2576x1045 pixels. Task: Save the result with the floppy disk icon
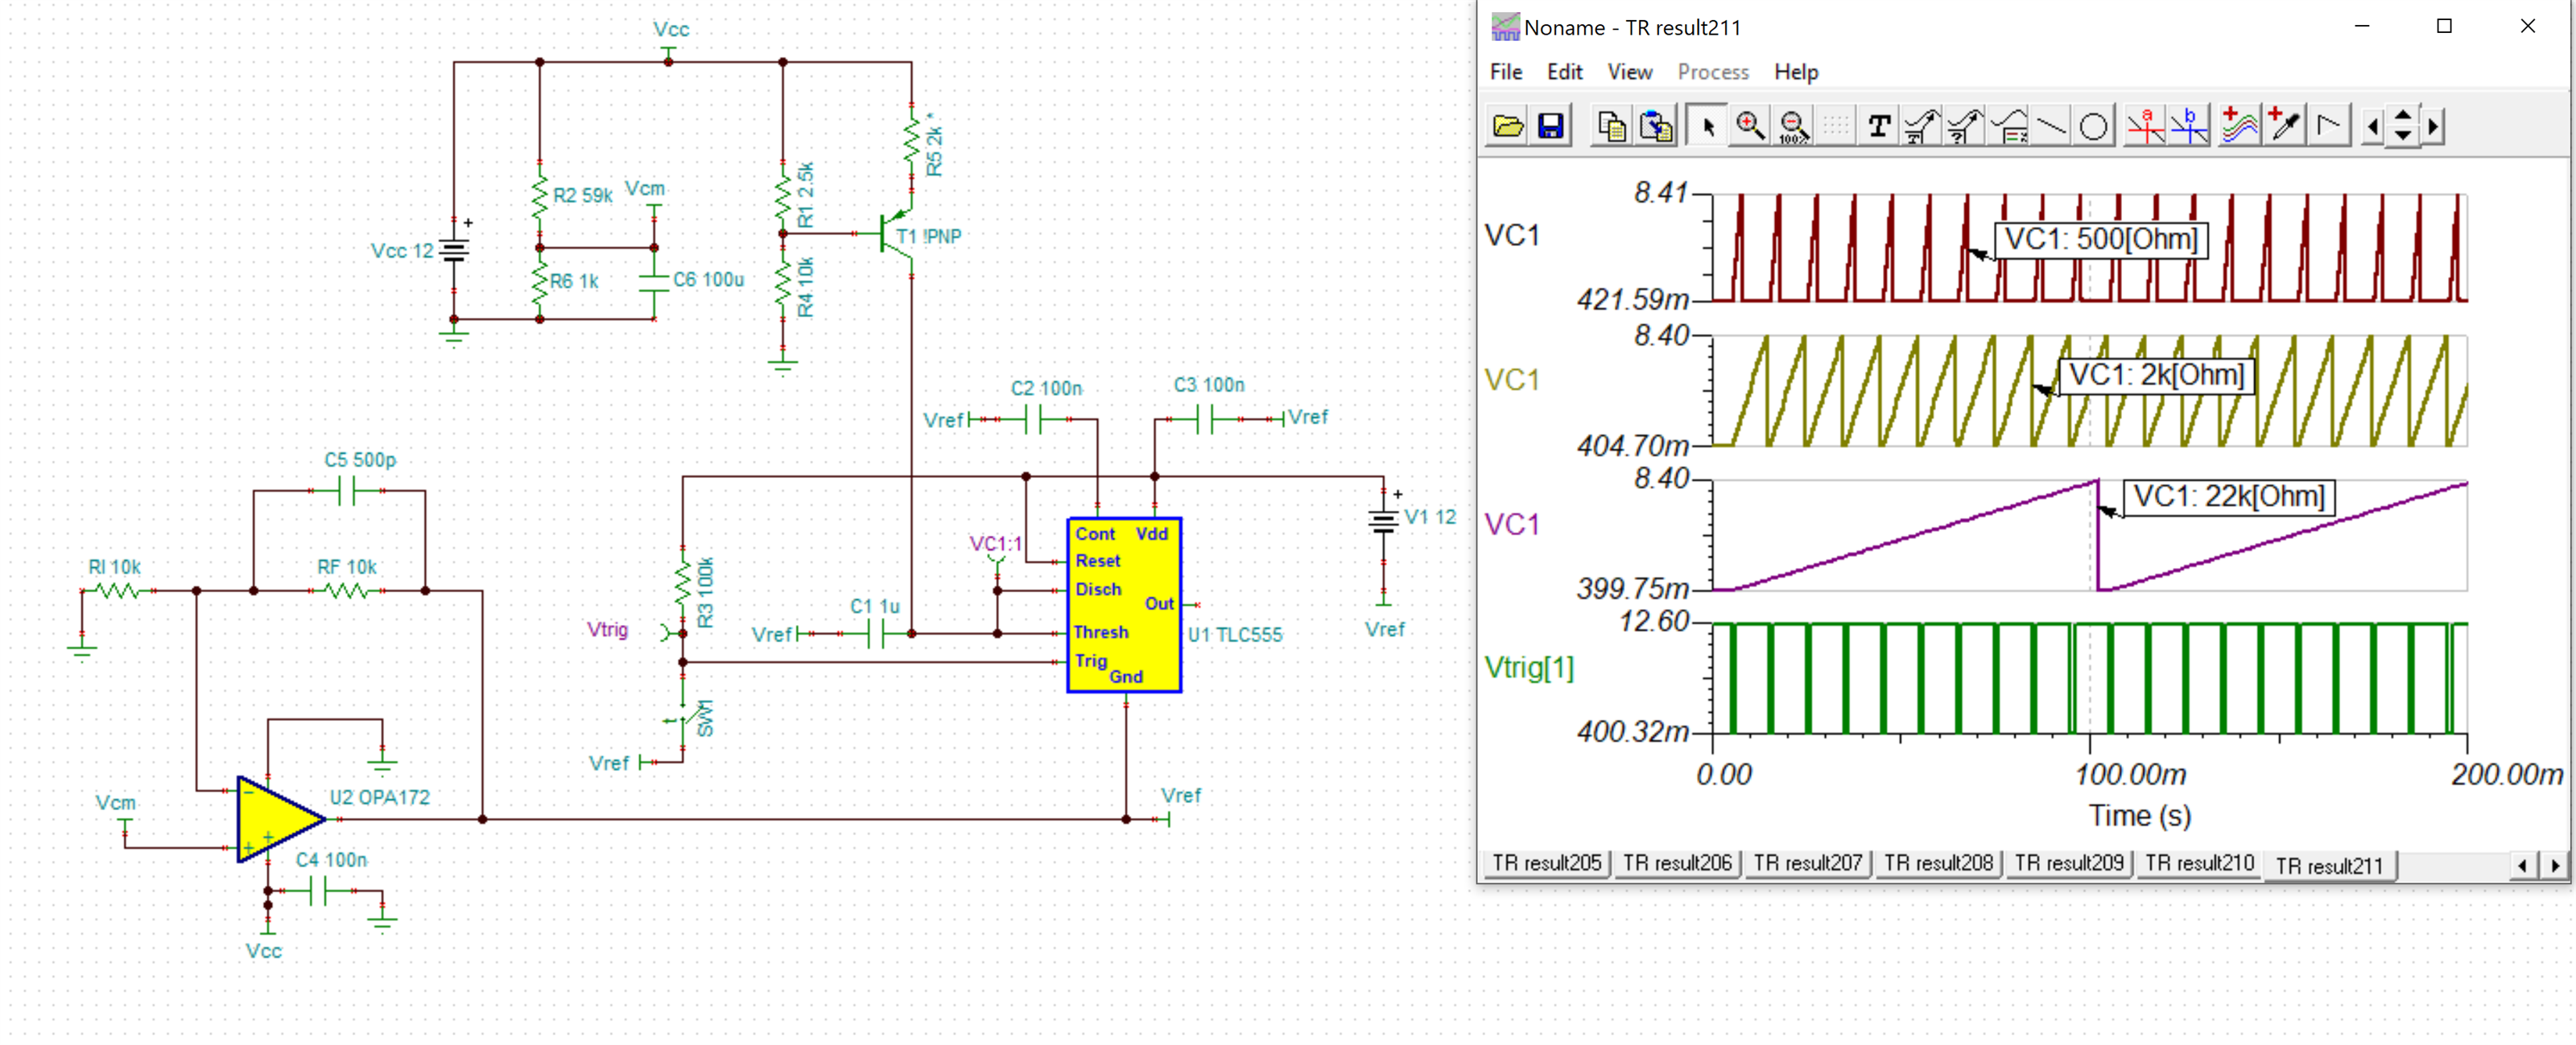1550,125
